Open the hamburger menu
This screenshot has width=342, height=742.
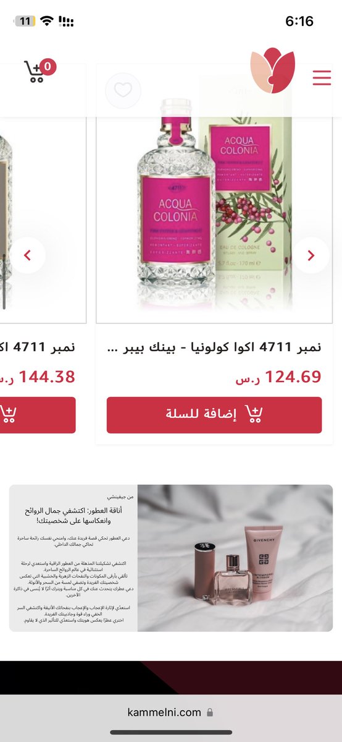[x=322, y=78]
